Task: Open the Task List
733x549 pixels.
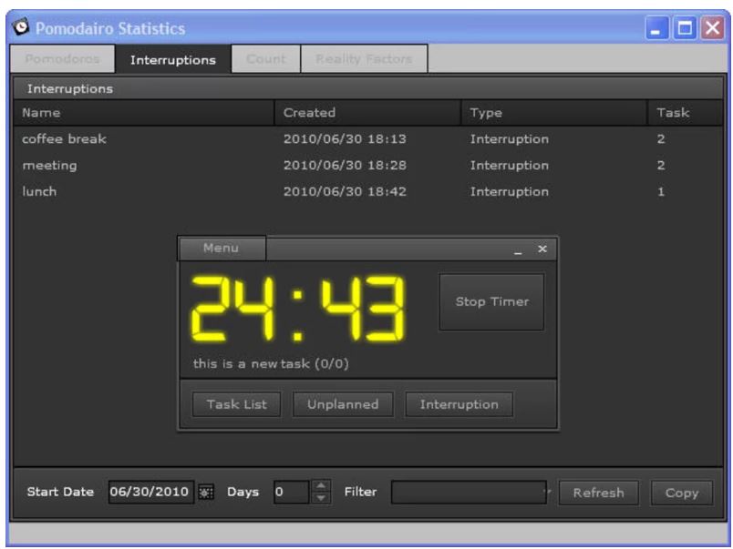Action: [236, 405]
